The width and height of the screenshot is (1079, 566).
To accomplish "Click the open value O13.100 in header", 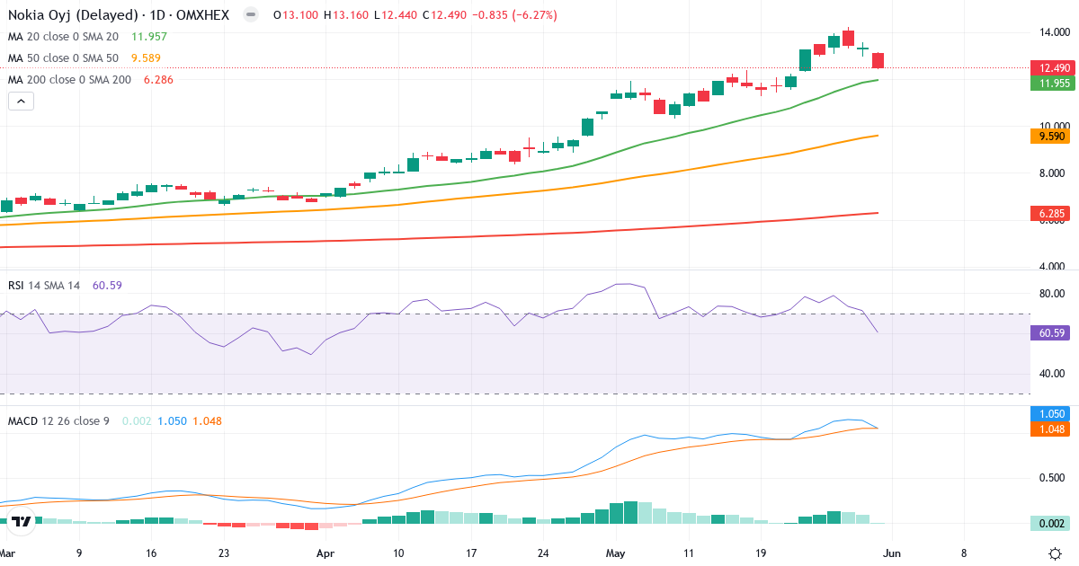I will click(296, 15).
